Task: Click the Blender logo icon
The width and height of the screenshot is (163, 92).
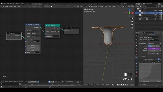Action: [2, 4]
